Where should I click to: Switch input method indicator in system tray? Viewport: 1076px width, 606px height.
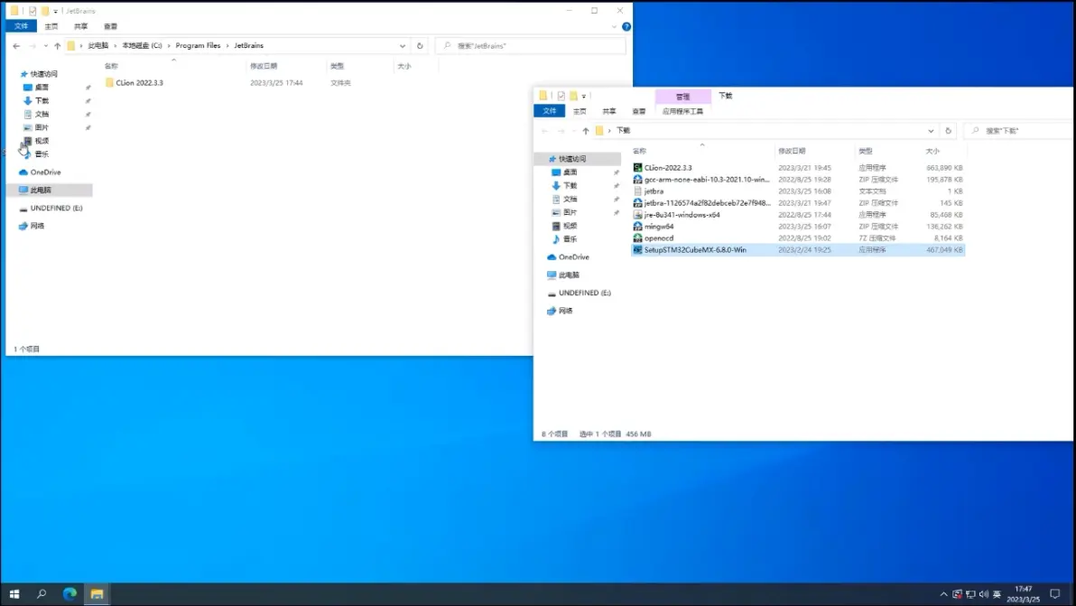click(x=997, y=594)
